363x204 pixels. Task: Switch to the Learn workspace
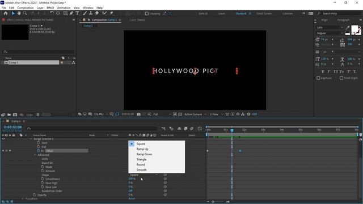point(222,14)
